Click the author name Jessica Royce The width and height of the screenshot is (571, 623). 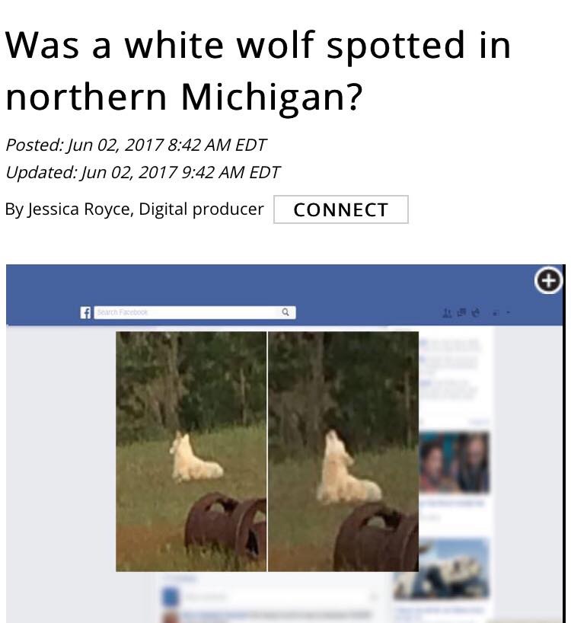[78, 209]
